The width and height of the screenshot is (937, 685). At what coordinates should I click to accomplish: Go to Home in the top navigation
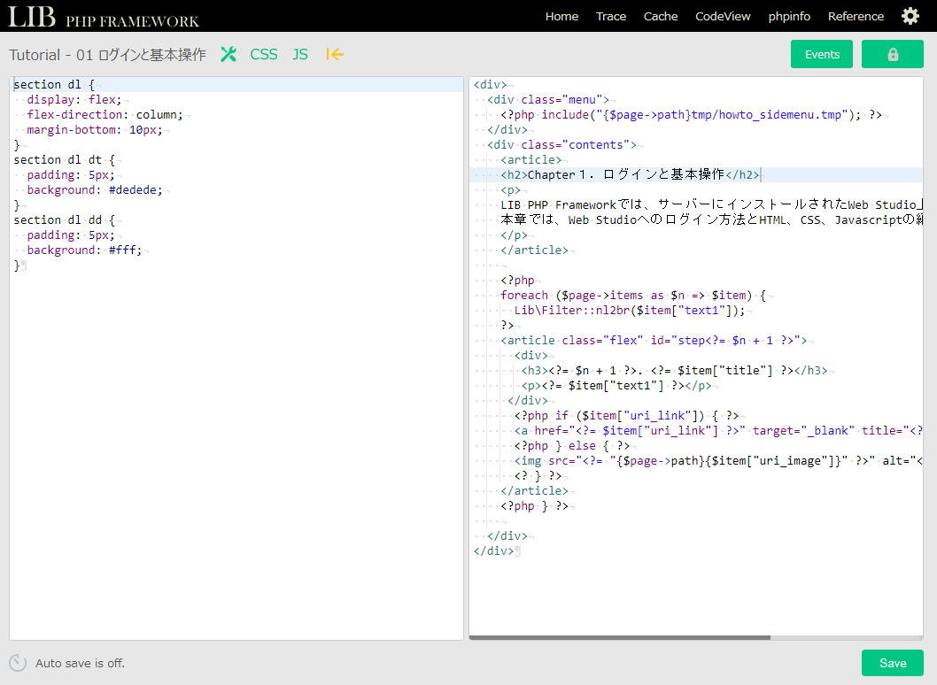561,16
